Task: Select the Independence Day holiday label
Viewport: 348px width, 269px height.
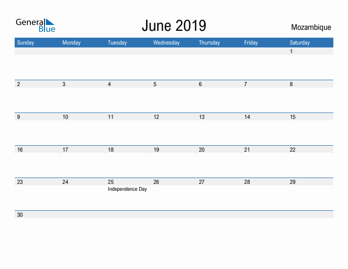Action: click(127, 189)
